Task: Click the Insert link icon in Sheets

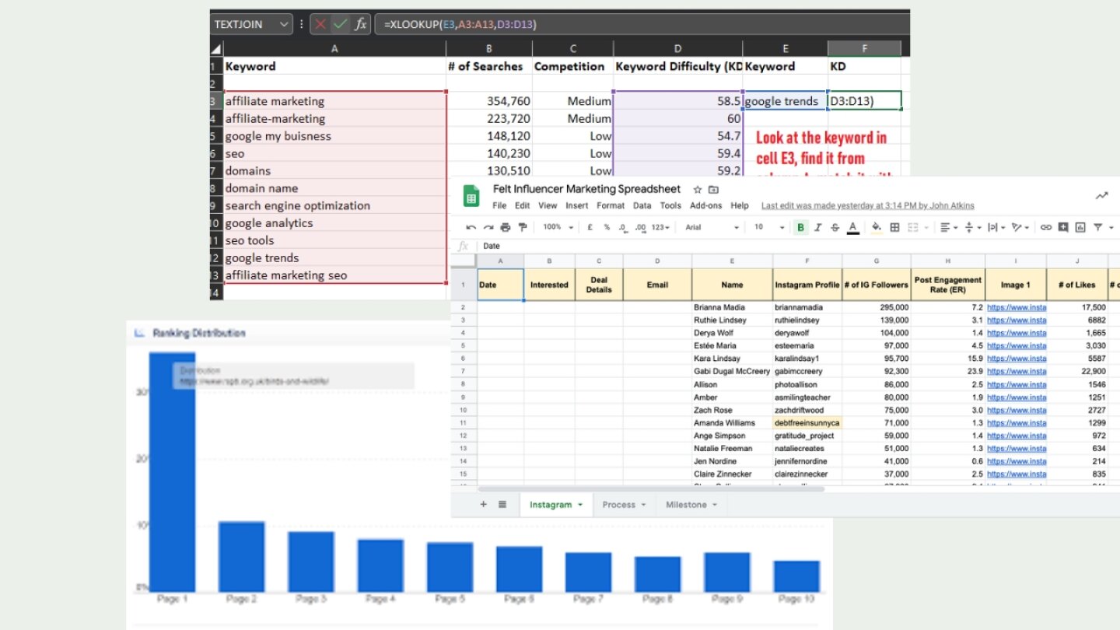Action: click(x=1046, y=227)
